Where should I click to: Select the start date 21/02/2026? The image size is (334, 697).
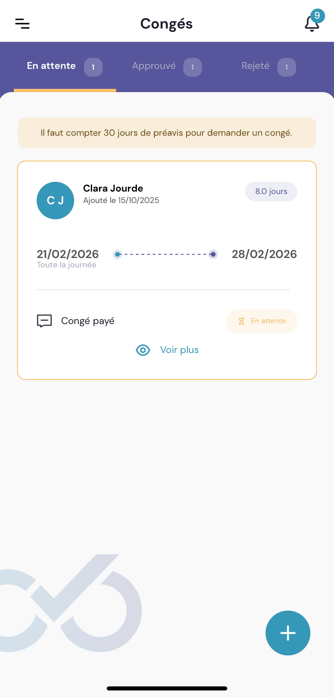tap(68, 254)
